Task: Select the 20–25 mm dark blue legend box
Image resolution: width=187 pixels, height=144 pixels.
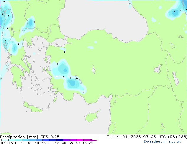Action: (x=53, y=140)
